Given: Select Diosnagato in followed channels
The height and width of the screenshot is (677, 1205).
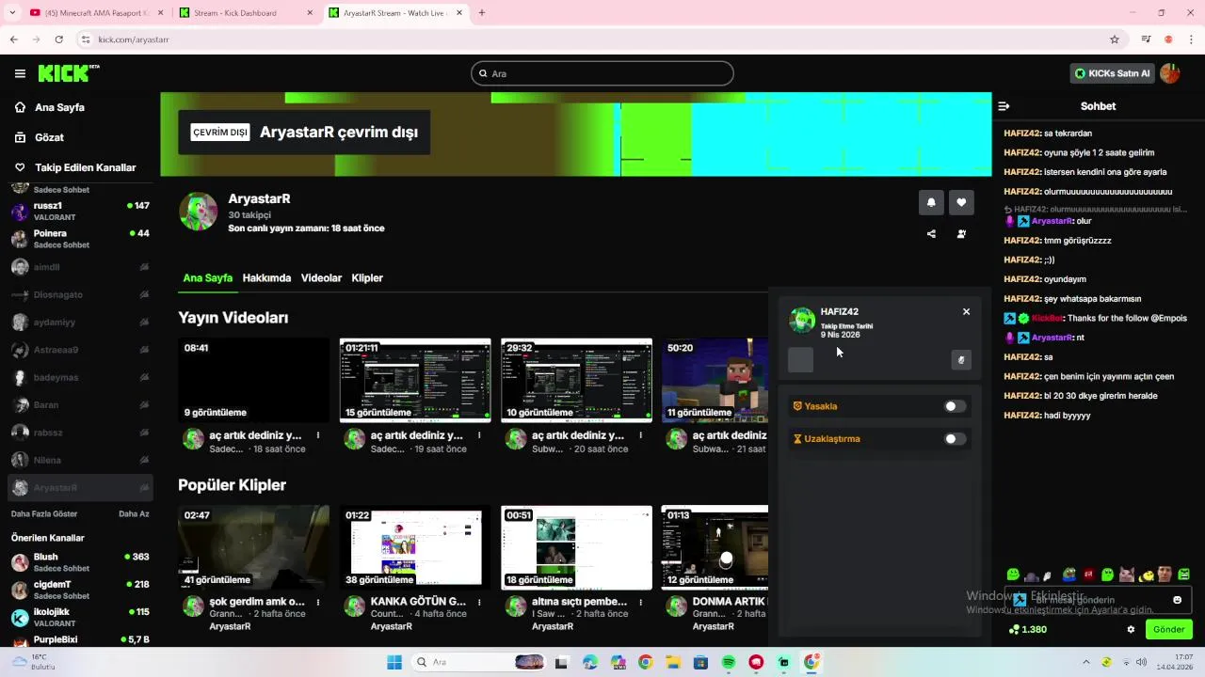Looking at the screenshot, I should point(80,294).
